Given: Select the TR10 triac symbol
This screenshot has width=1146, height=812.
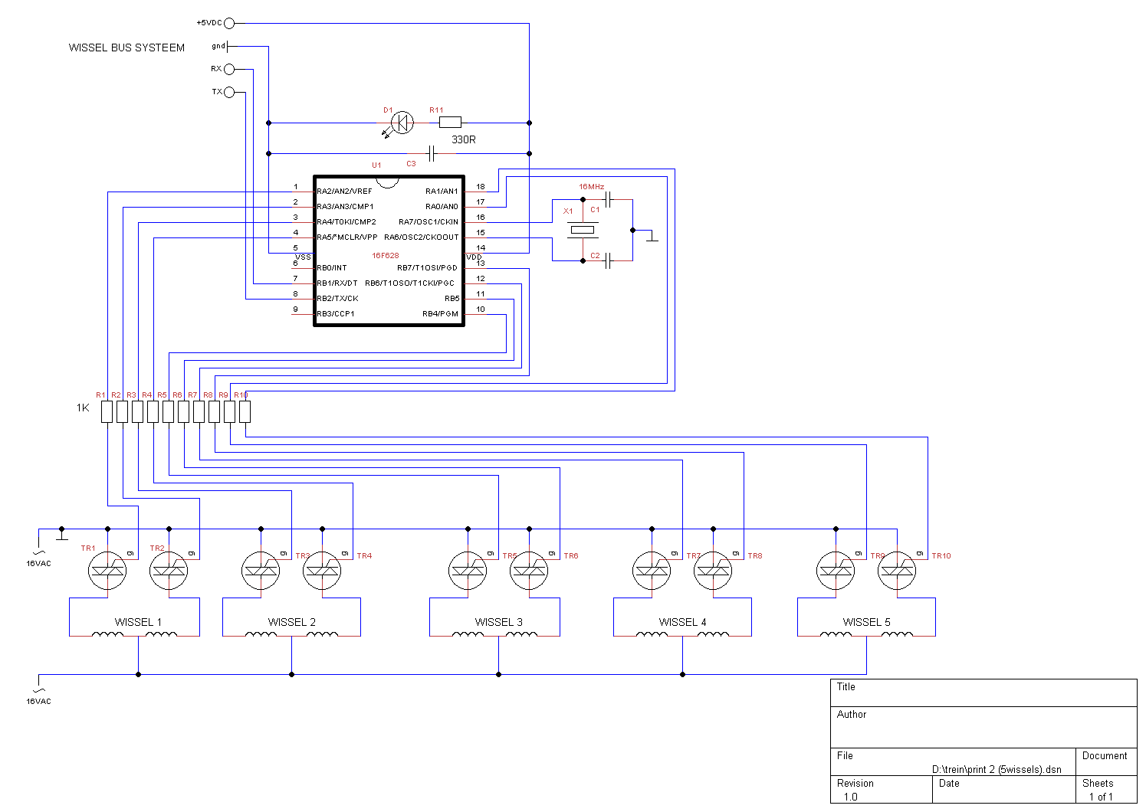Looking at the screenshot, I should coord(897,571).
